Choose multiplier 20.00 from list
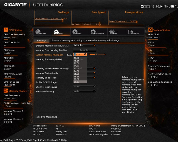Screen dimensions: 178x142 click(x=80, y=63)
